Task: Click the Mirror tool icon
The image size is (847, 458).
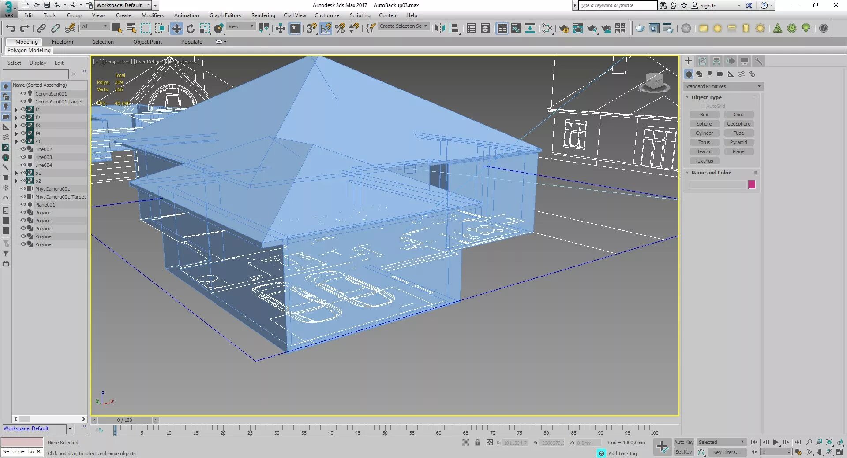Action: click(440, 29)
